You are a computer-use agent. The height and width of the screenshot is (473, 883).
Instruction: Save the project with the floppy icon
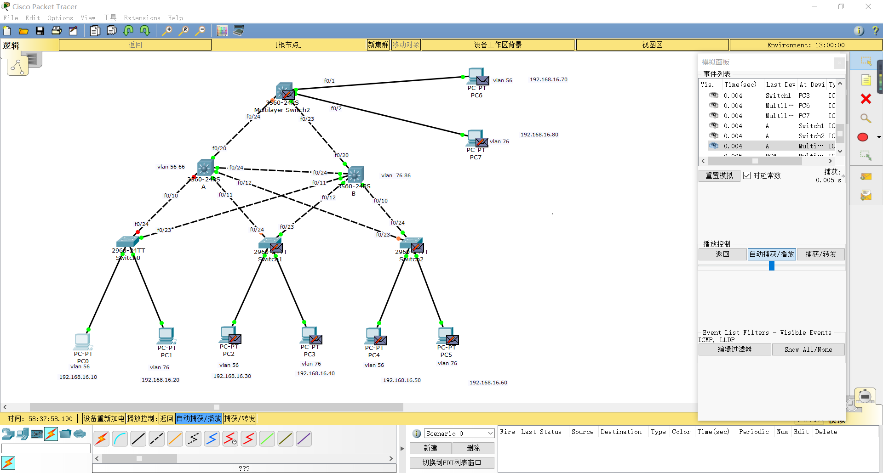pos(40,31)
